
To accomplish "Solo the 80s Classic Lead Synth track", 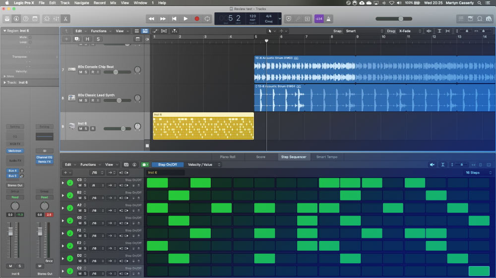I will point(86,100).
